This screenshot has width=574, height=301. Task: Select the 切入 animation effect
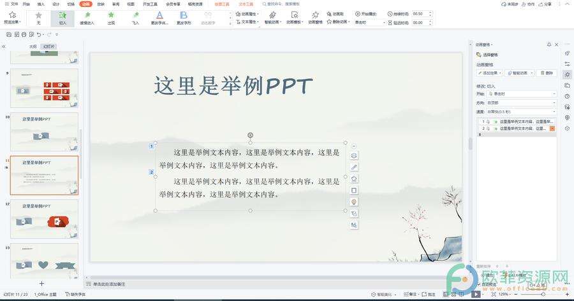coord(63,18)
